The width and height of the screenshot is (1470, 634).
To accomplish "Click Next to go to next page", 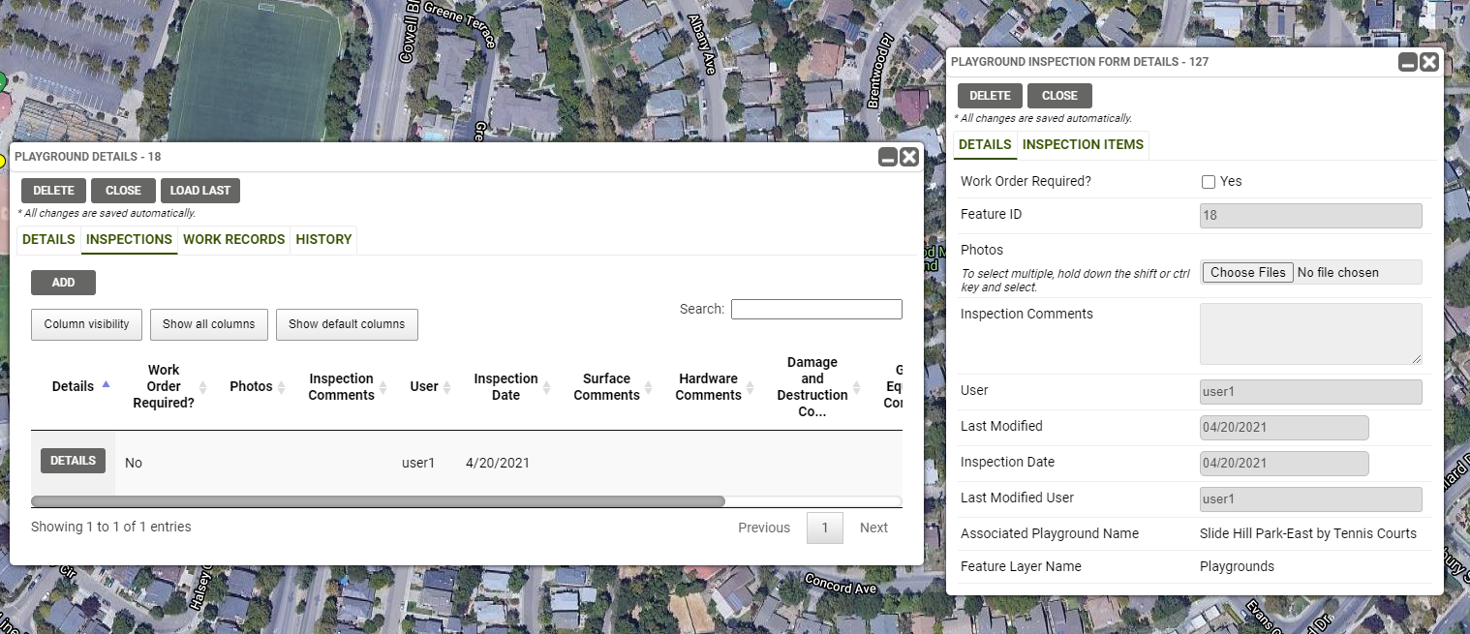I will [x=873, y=527].
